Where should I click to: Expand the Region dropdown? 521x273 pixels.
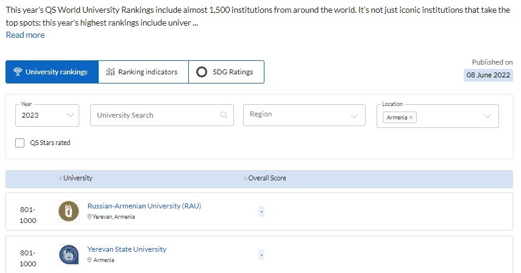tap(304, 115)
